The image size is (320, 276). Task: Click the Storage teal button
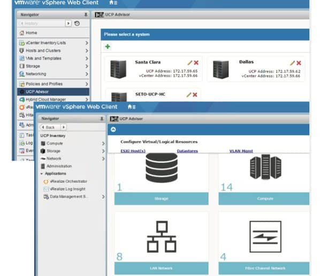162,198
